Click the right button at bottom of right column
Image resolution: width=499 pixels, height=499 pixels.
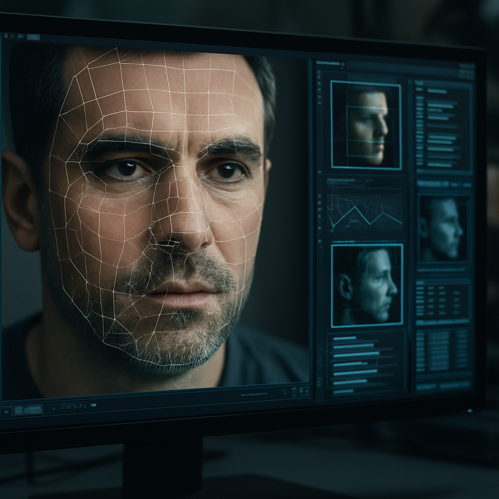[455, 386]
